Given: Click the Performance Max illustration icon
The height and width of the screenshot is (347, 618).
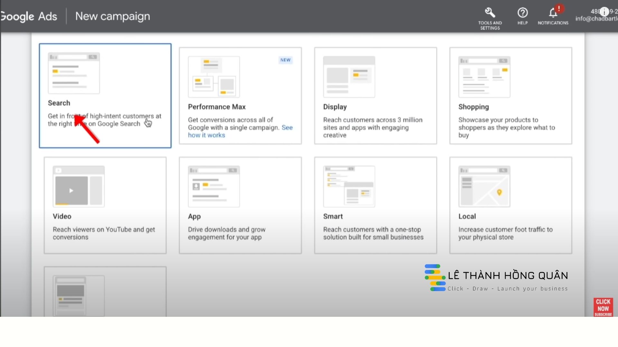Looking at the screenshot, I should point(214,77).
